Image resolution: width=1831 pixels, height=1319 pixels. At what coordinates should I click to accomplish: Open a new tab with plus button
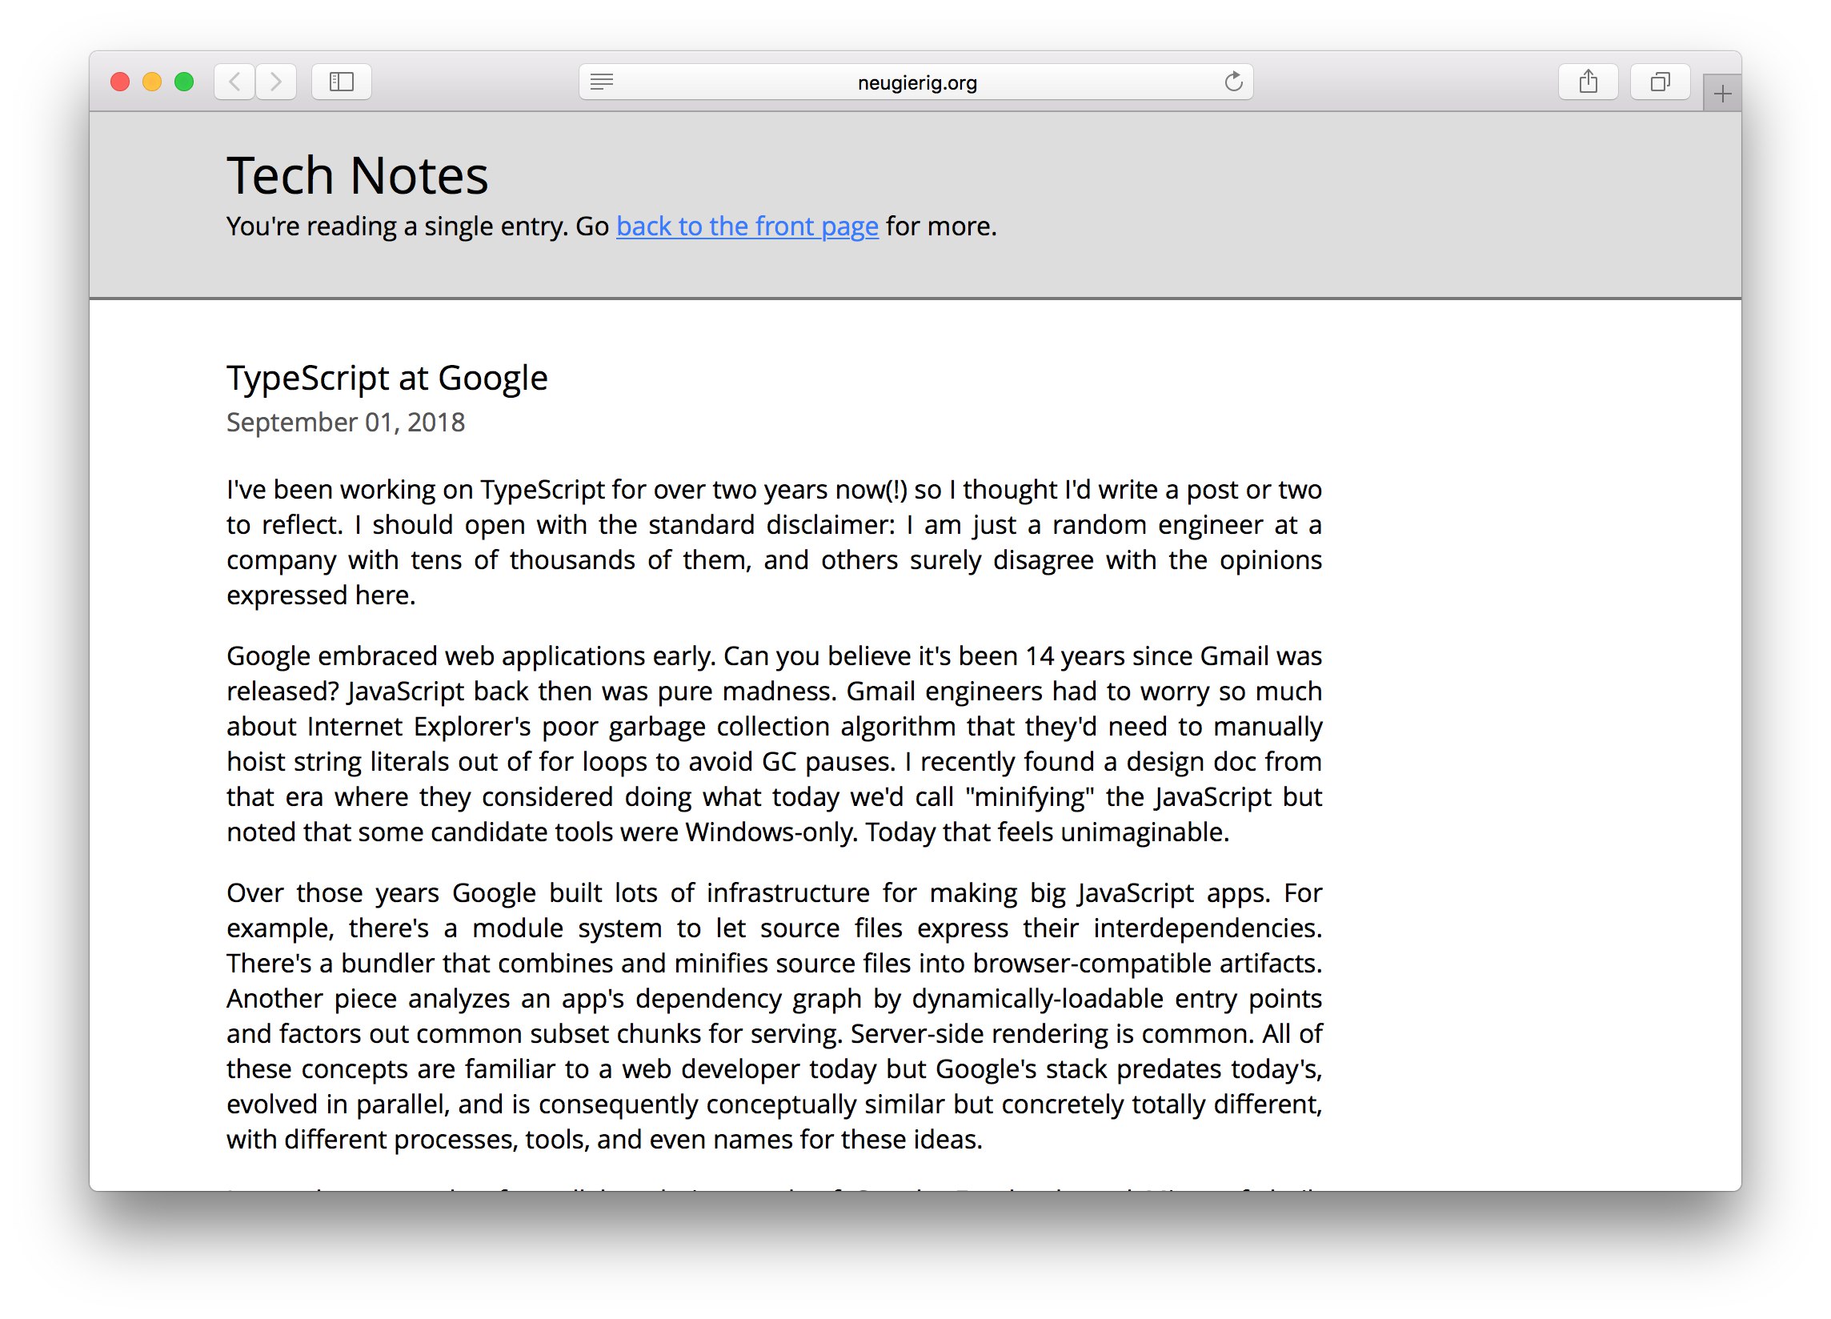tap(1722, 94)
